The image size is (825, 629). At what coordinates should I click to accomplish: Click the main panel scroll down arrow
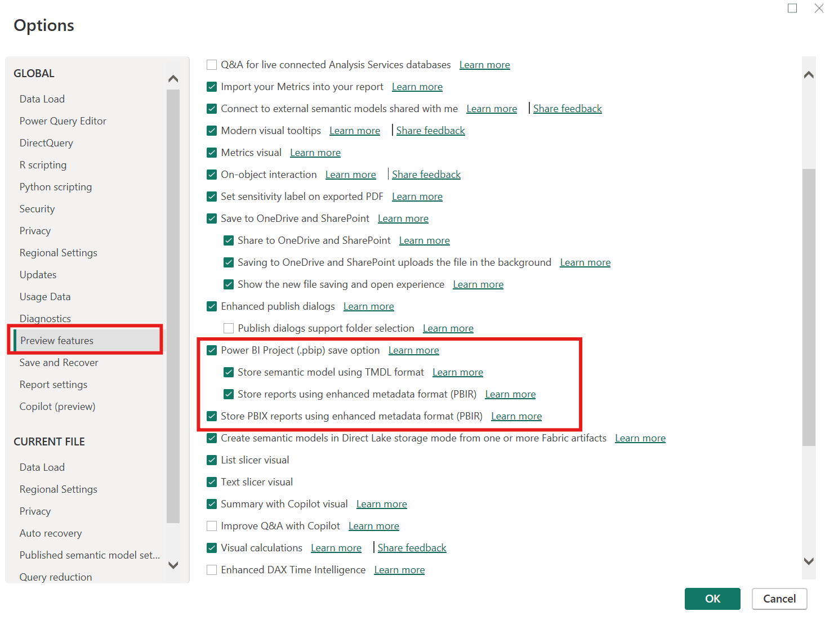(x=809, y=561)
